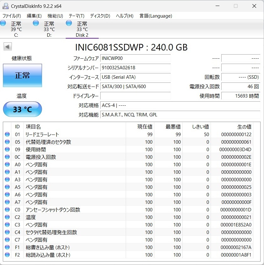This screenshot has width=264, height=265.
Task: Click the 生の値 column header
Action: coord(244,127)
